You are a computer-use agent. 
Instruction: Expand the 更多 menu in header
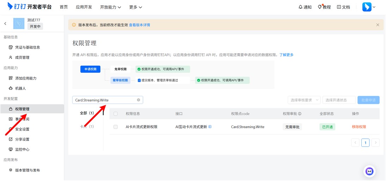[136, 7]
